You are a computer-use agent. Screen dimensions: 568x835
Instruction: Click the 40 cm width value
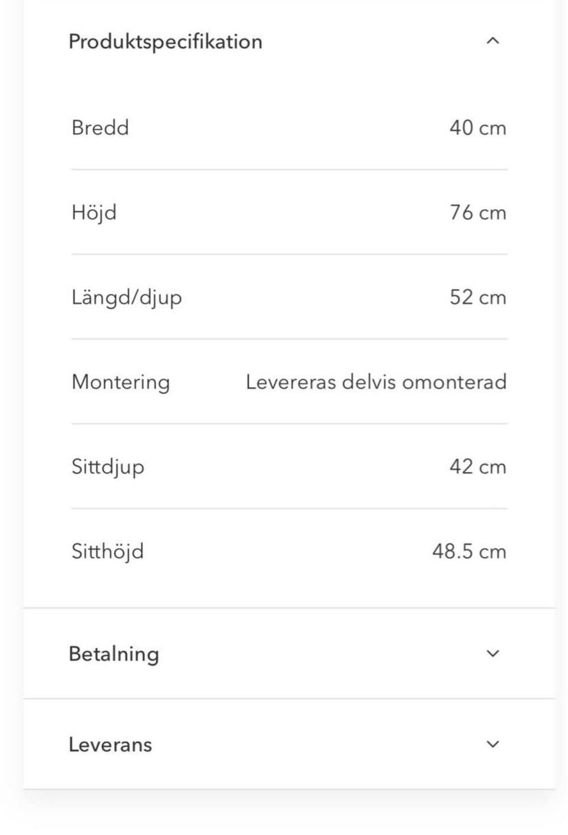[x=477, y=127]
